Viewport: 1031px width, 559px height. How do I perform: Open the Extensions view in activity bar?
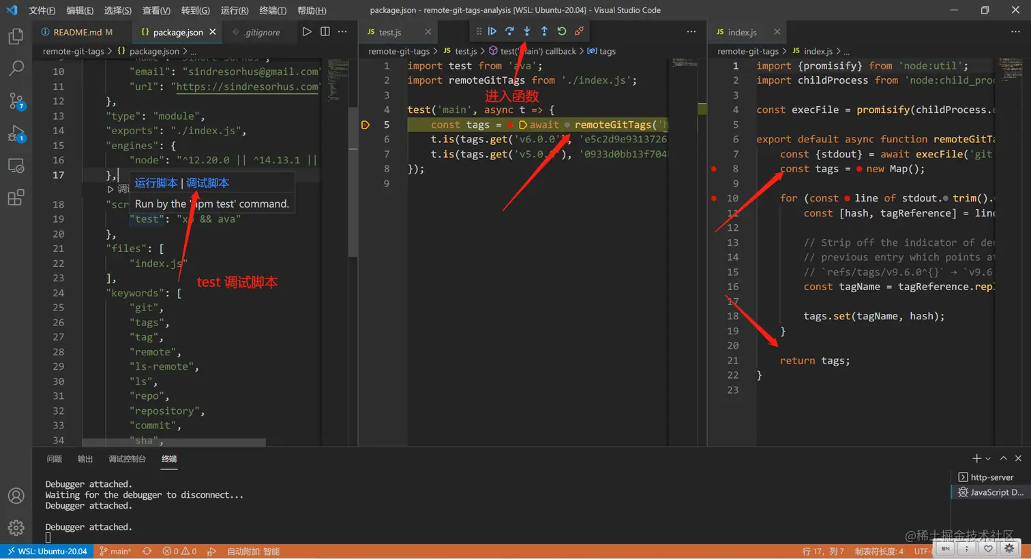click(16, 197)
